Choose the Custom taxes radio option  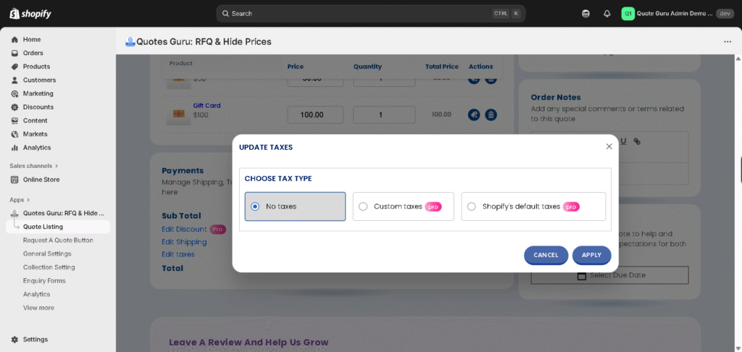(x=363, y=206)
